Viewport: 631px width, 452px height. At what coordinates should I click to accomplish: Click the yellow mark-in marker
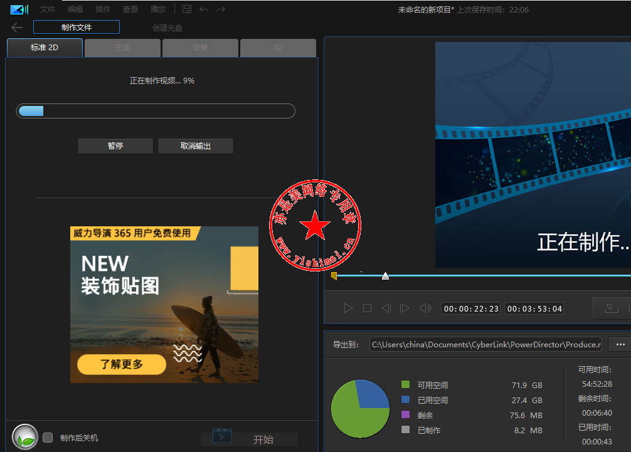click(334, 275)
